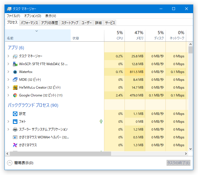Click the Waterfox browser icon
This screenshot has width=198, height=175.
point(15,72)
